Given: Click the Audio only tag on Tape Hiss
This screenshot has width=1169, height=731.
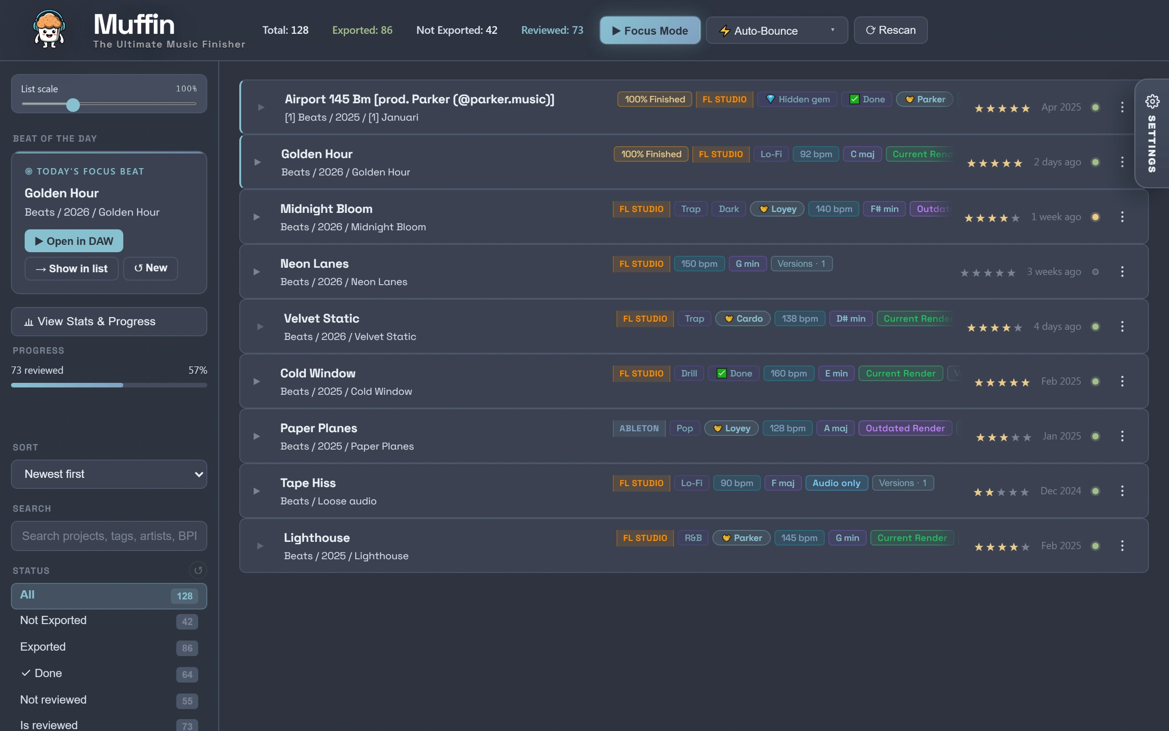Looking at the screenshot, I should pyautogui.click(x=836, y=483).
